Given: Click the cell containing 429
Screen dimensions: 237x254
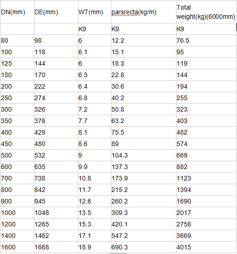Looking at the screenshot, I should (56, 132).
